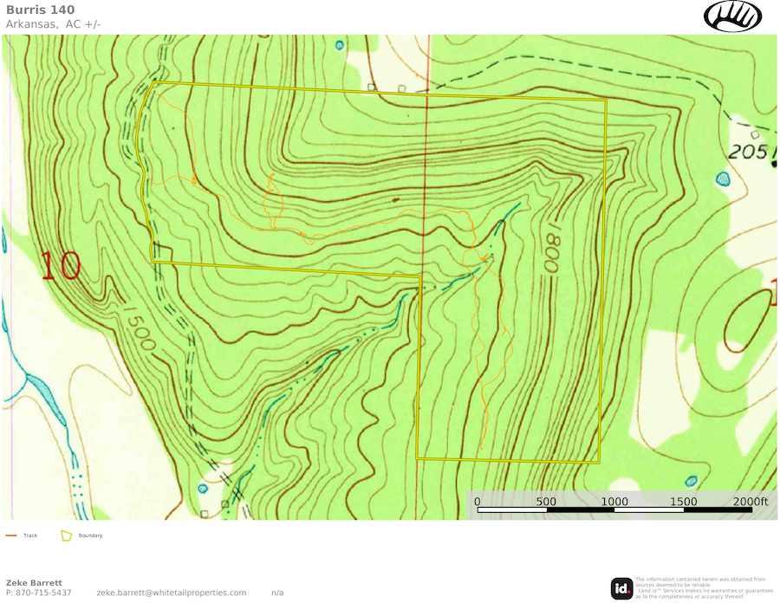Select the Boundary legend label
This screenshot has height=603, width=780.
pos(90,535)
